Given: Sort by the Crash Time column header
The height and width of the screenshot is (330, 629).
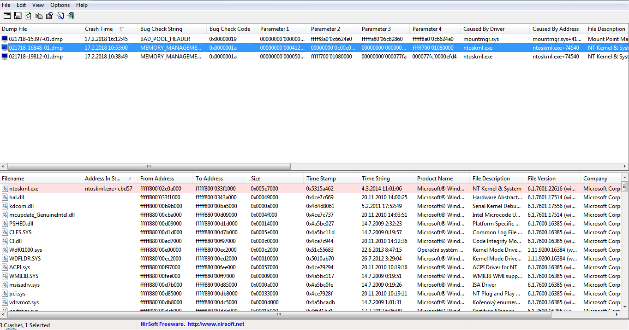Looking at the screenshot, I should point(99,29).
